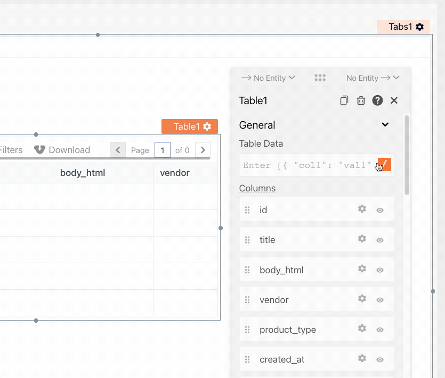Go to next table page arrow

click(x=203, y=150)
